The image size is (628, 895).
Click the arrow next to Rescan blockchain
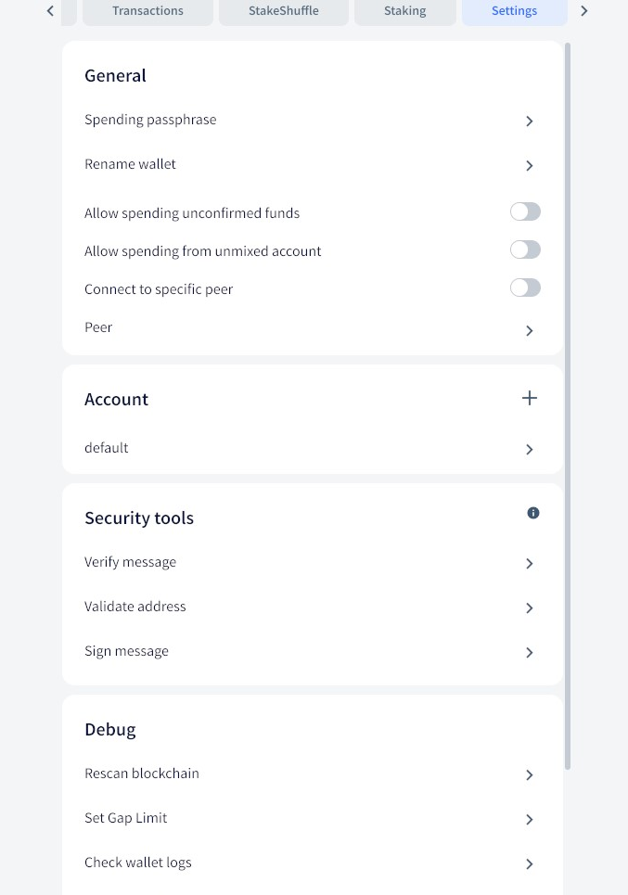point(530,775)
